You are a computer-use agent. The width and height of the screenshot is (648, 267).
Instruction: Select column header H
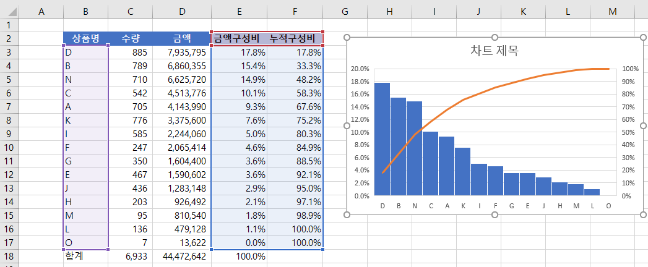click(x=389, y=11)
